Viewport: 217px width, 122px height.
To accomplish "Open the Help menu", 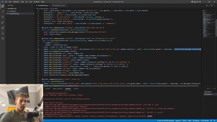I will point(42,2).
